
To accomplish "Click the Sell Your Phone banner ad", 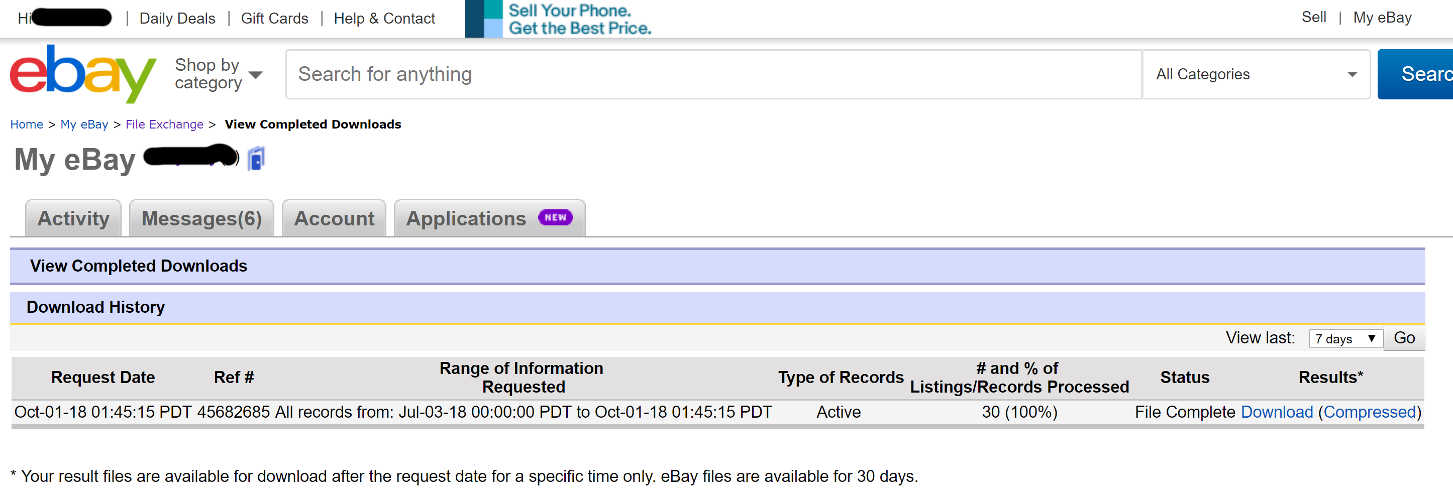I will point(558,19).
